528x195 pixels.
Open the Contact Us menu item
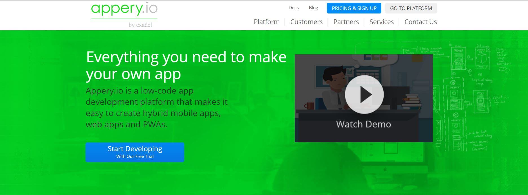pyautogui.click(x=421, y=22)
